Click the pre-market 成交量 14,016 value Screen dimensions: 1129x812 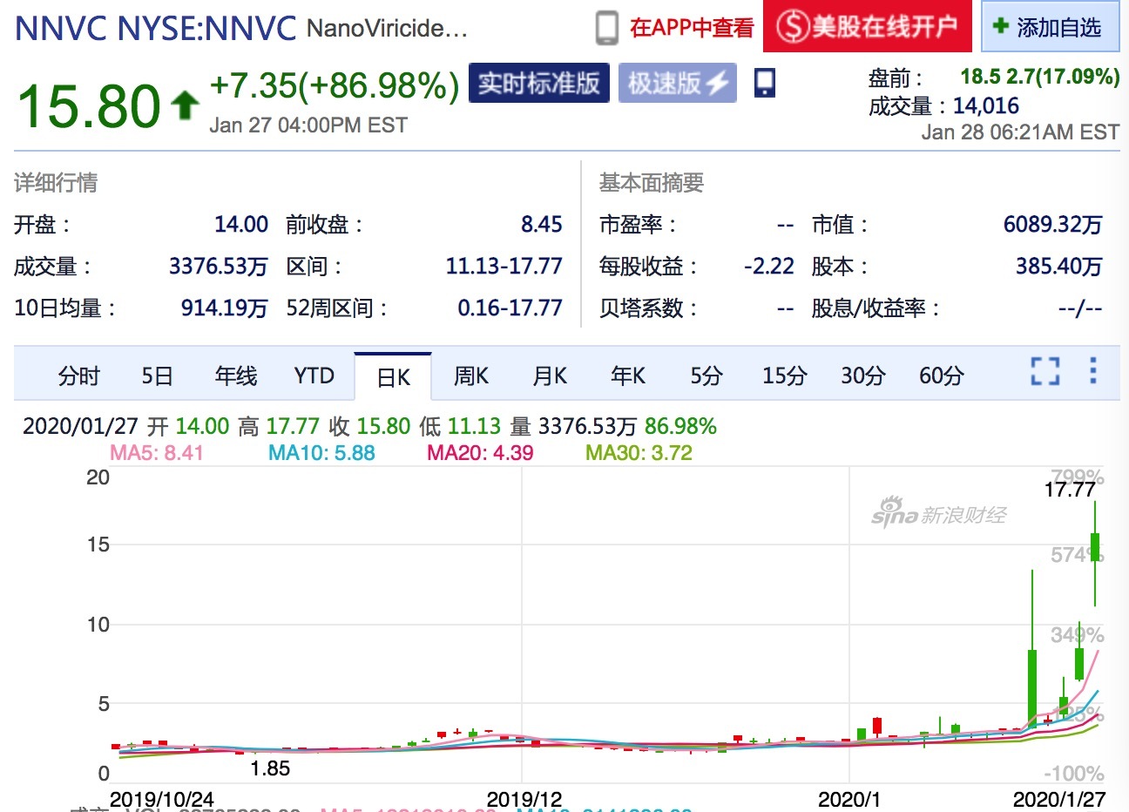986,106
